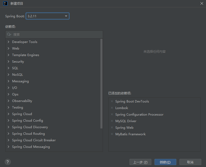Select the SQL category label
The height and width of the screenshot is (167, 206).
15,68
